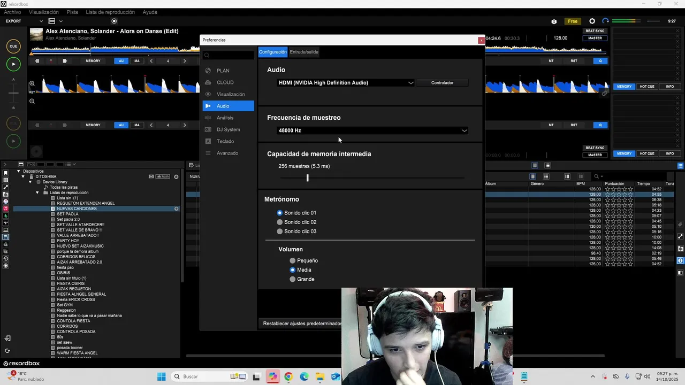Open the Visualización menu
685x385 pixels.
44,12
